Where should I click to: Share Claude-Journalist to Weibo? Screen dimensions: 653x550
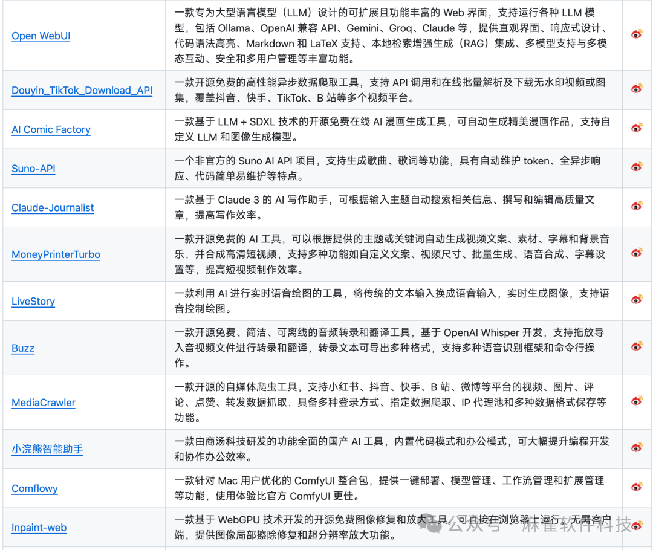pos(637,207)
